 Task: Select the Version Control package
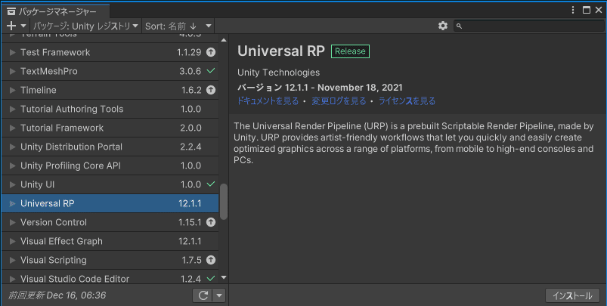(110, 222)
